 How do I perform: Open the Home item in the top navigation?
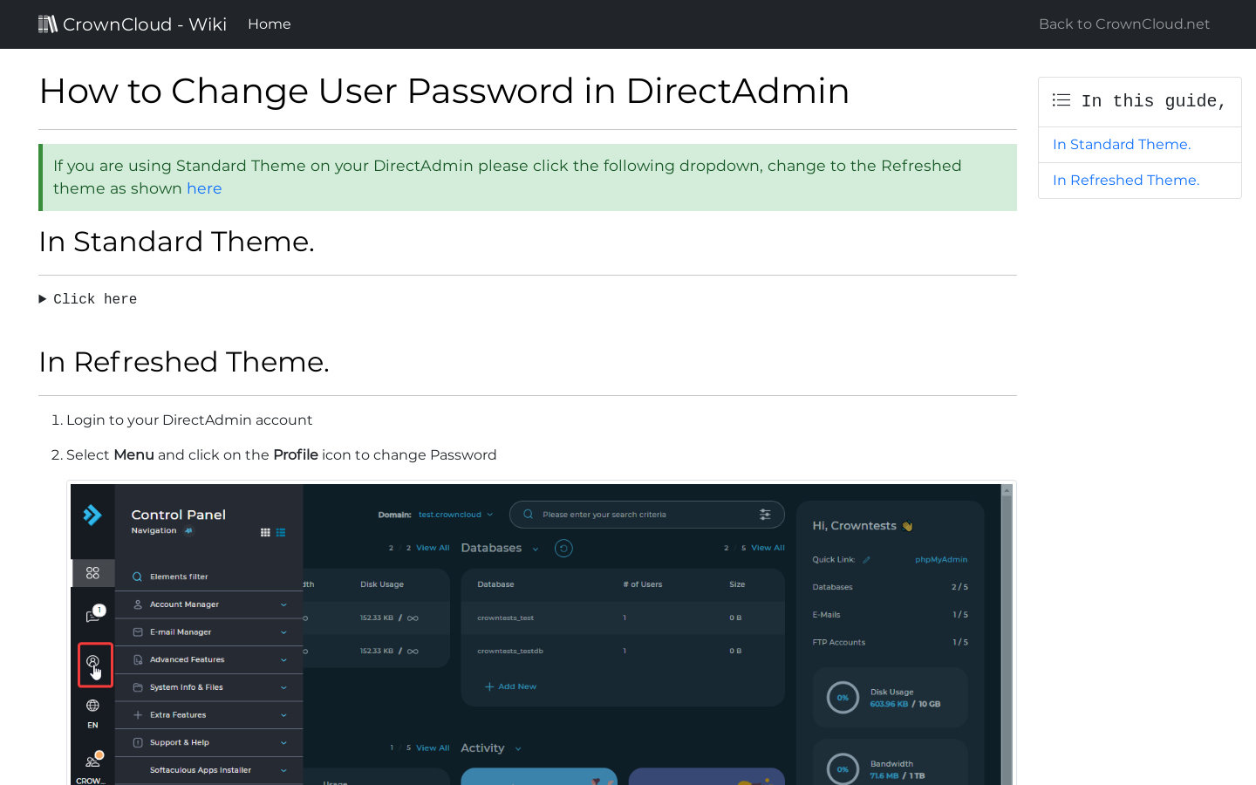[x=270, y=24]
